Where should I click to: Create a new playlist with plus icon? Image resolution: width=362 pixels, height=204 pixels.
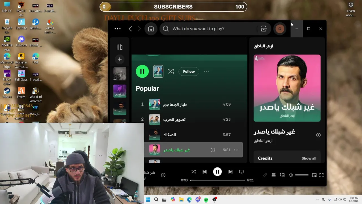pos(120,59)
